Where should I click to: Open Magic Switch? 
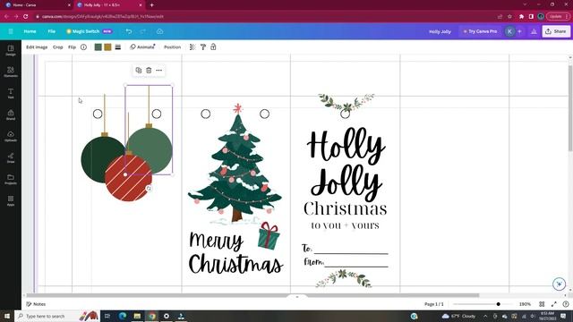coord(89,31)
